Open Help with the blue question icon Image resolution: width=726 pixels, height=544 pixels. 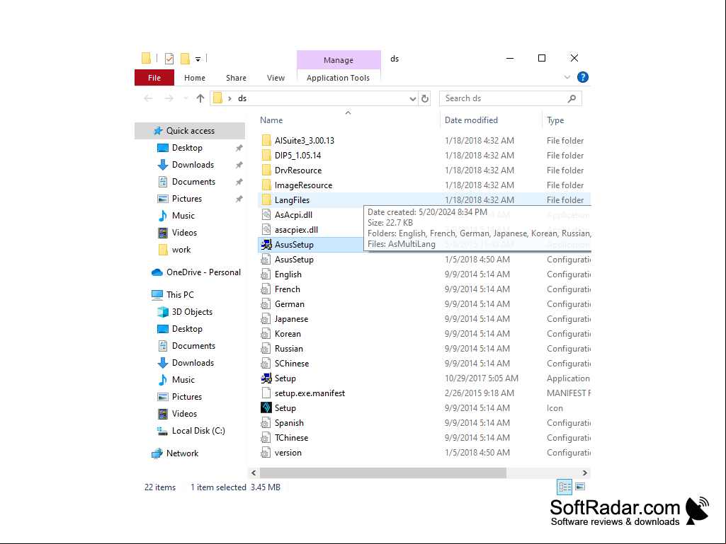[x=582, y=77]
